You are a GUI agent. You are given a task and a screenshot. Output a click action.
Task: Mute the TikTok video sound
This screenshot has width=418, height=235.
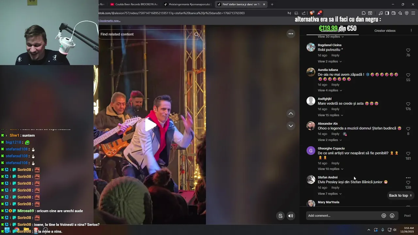tap(290, 216)
